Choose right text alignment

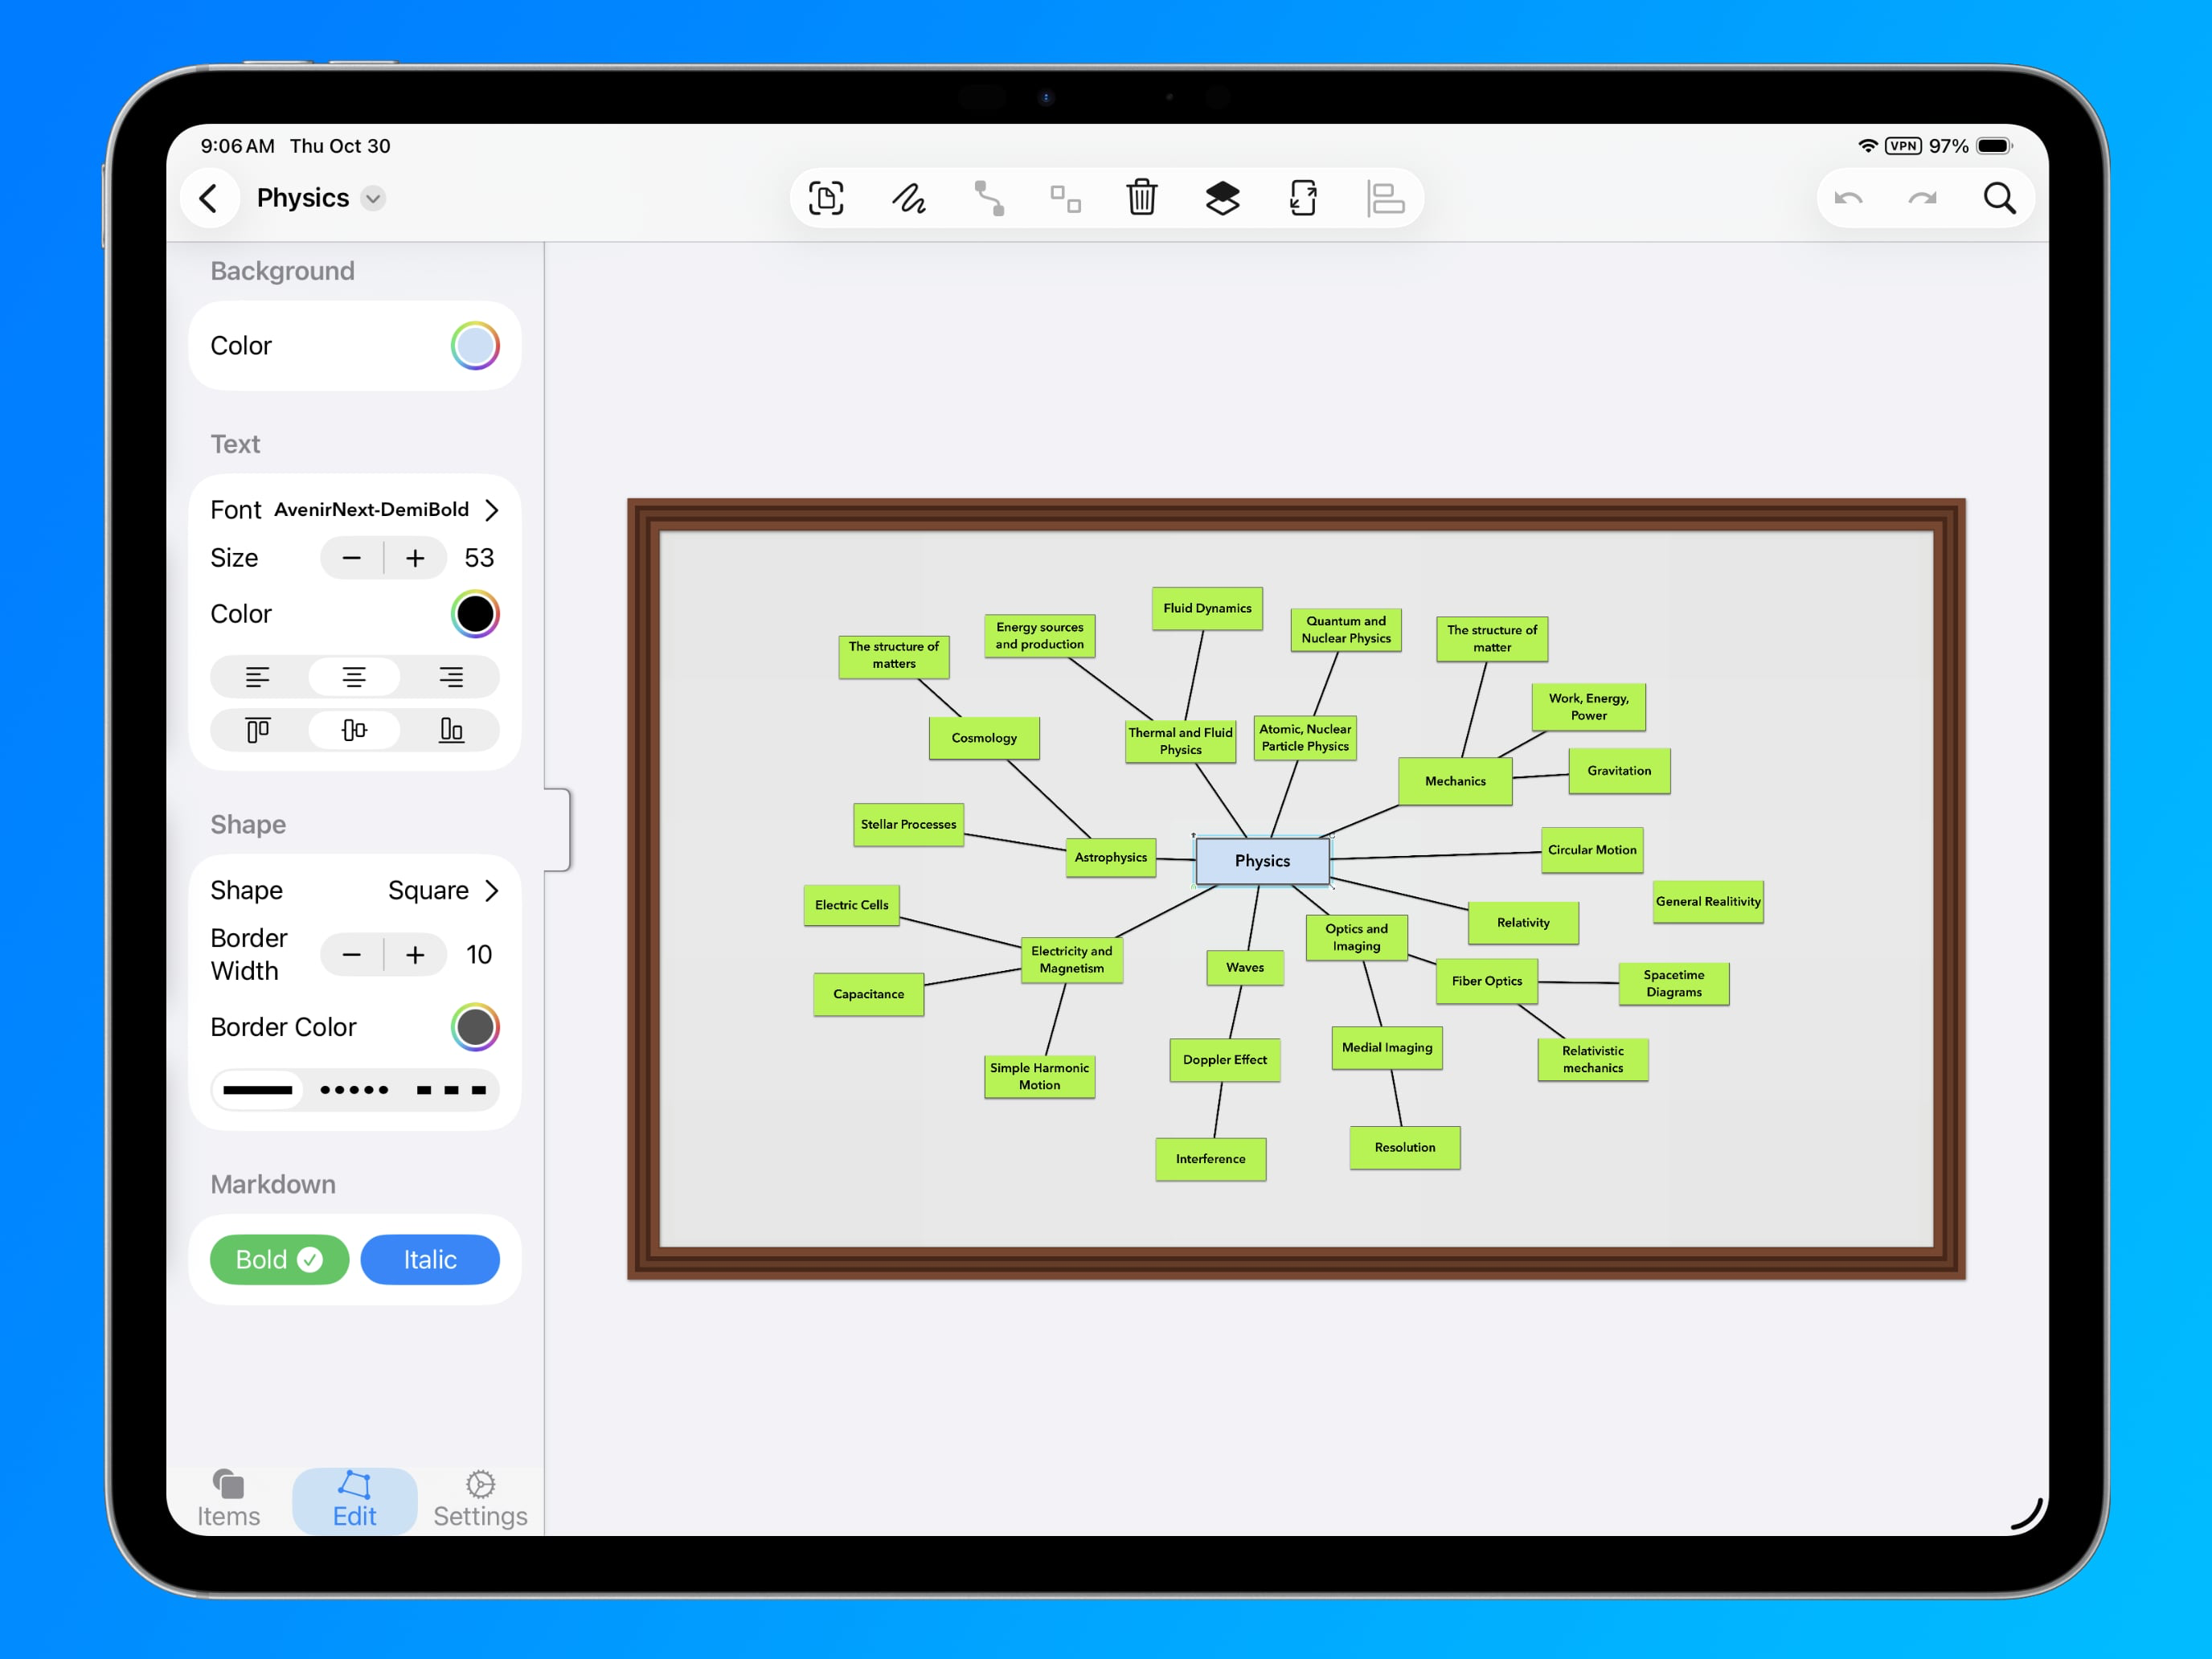coord(451,677)
